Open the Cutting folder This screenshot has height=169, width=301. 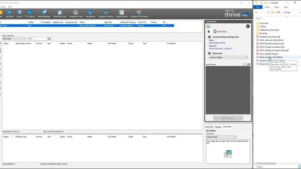click(262, 26)
